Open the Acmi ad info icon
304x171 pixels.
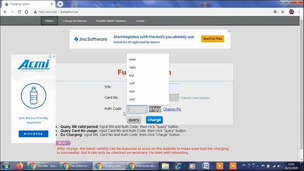click(50, 57)
